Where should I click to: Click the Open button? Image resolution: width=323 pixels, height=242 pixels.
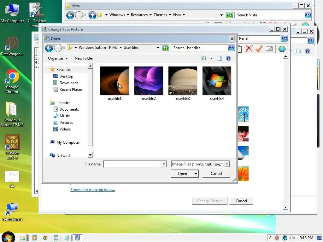(182, 174)
